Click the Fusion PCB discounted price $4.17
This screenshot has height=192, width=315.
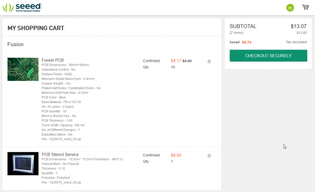coord(176,60)
